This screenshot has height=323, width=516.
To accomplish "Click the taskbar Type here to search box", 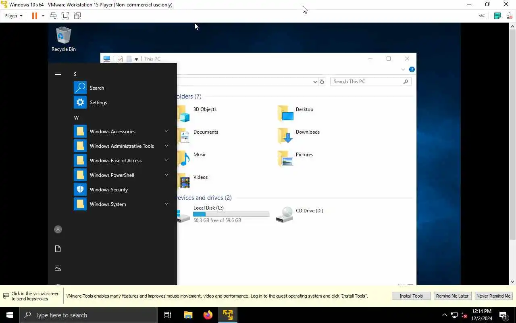I will (89, 315).
